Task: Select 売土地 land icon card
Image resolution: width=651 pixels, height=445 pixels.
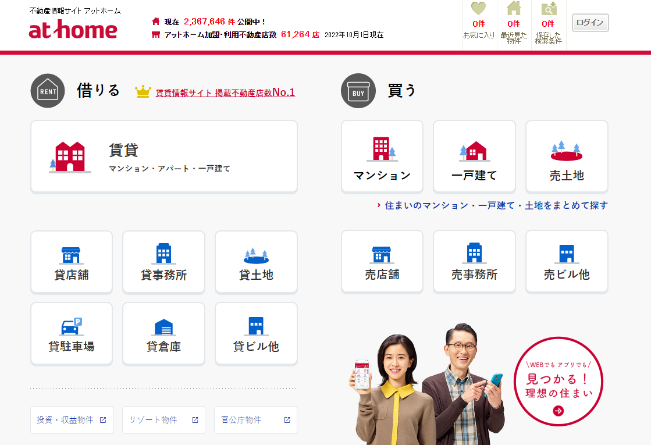Action: 567,157
